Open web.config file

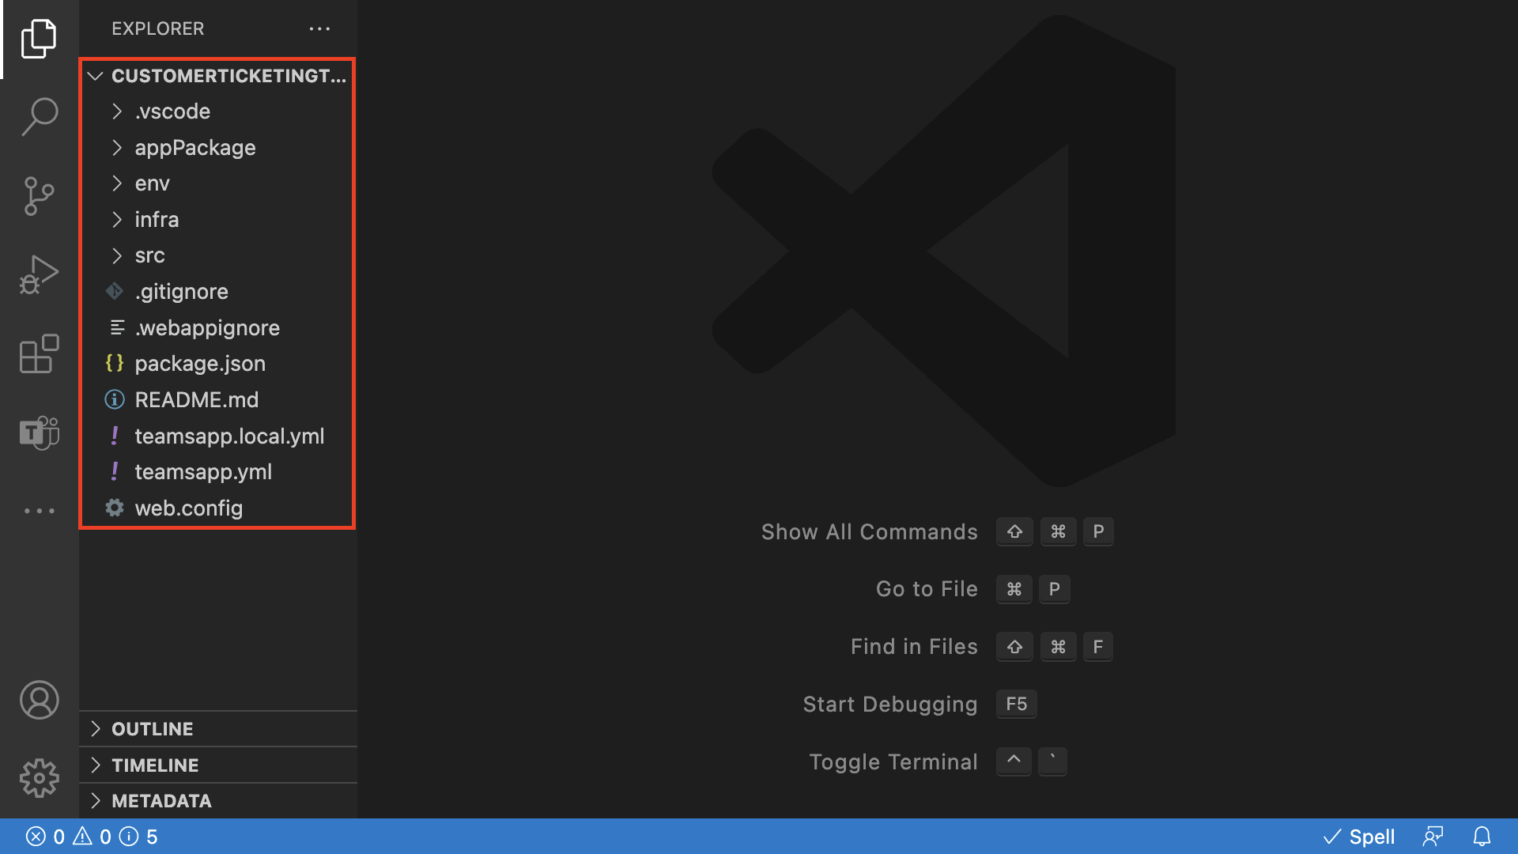point(189,508)
